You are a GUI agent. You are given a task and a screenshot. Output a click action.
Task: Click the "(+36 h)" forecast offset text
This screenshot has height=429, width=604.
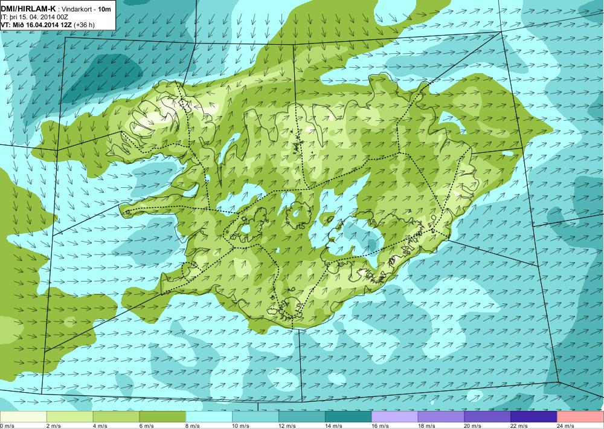point(83,25)
